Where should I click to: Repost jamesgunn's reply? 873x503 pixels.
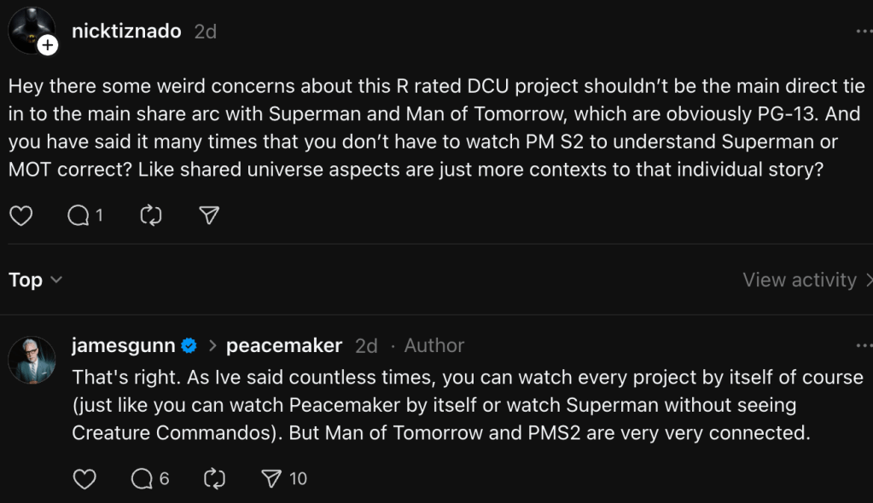tap(214, 479)
